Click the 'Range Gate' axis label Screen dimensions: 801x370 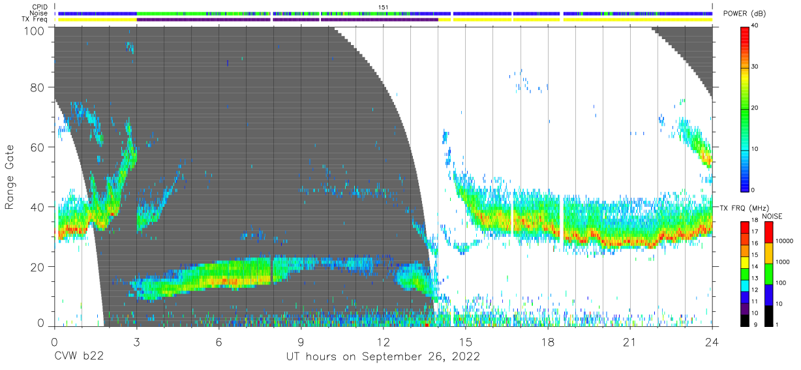(x=10, y=177)
